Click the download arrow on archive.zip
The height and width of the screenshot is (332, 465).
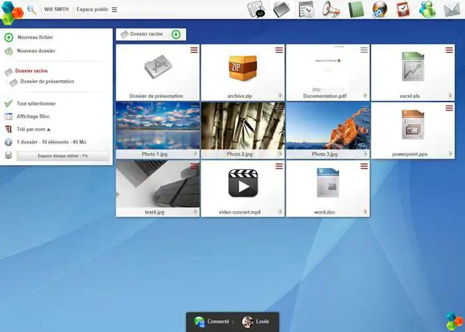[x=280, y=96]
